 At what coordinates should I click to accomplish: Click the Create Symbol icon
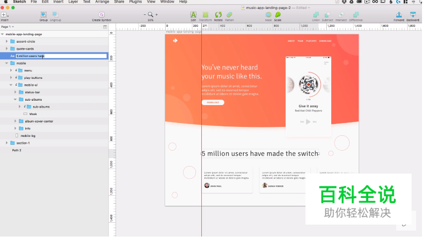(x=102, y=15)
